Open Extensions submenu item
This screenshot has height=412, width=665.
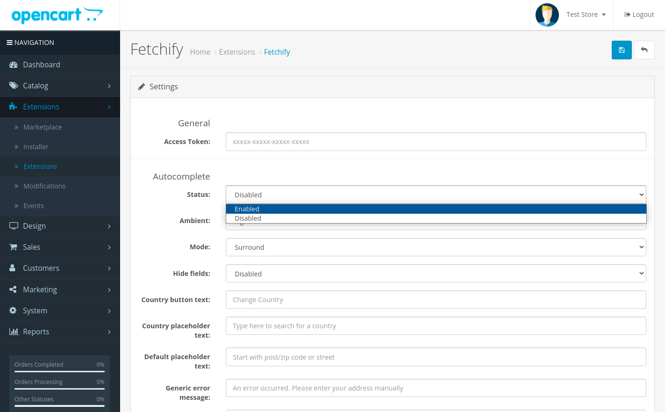60,166
